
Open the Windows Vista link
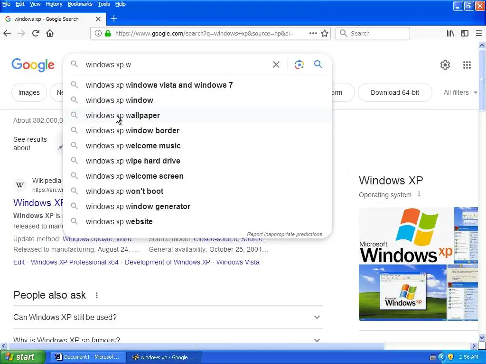point(238,262)
